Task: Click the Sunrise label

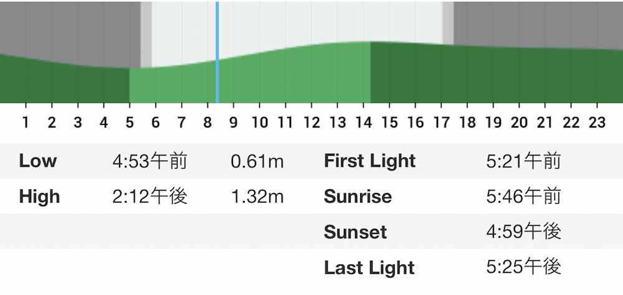Action: point(358,197)
